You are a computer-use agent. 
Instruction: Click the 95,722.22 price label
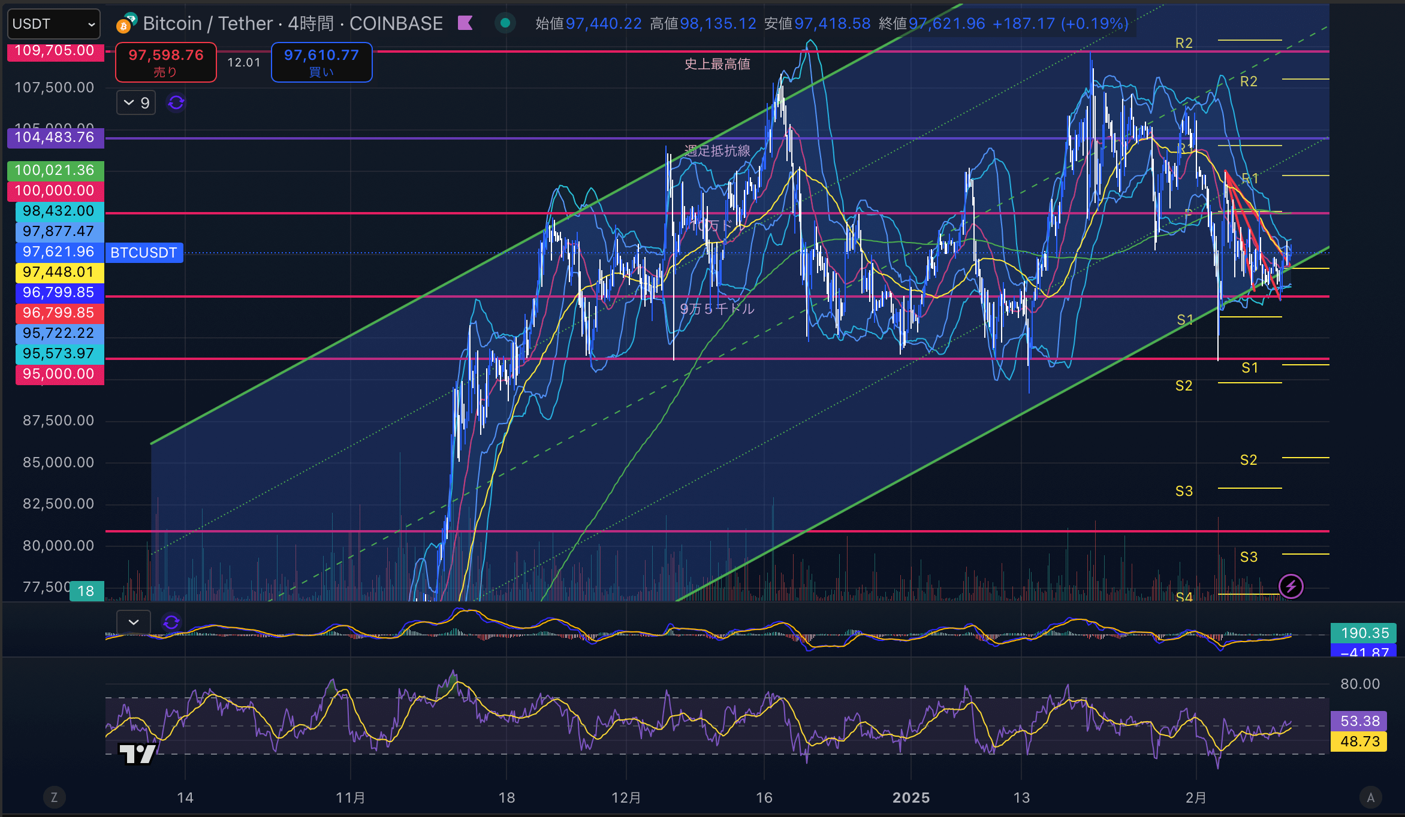[x=59, y=333]
